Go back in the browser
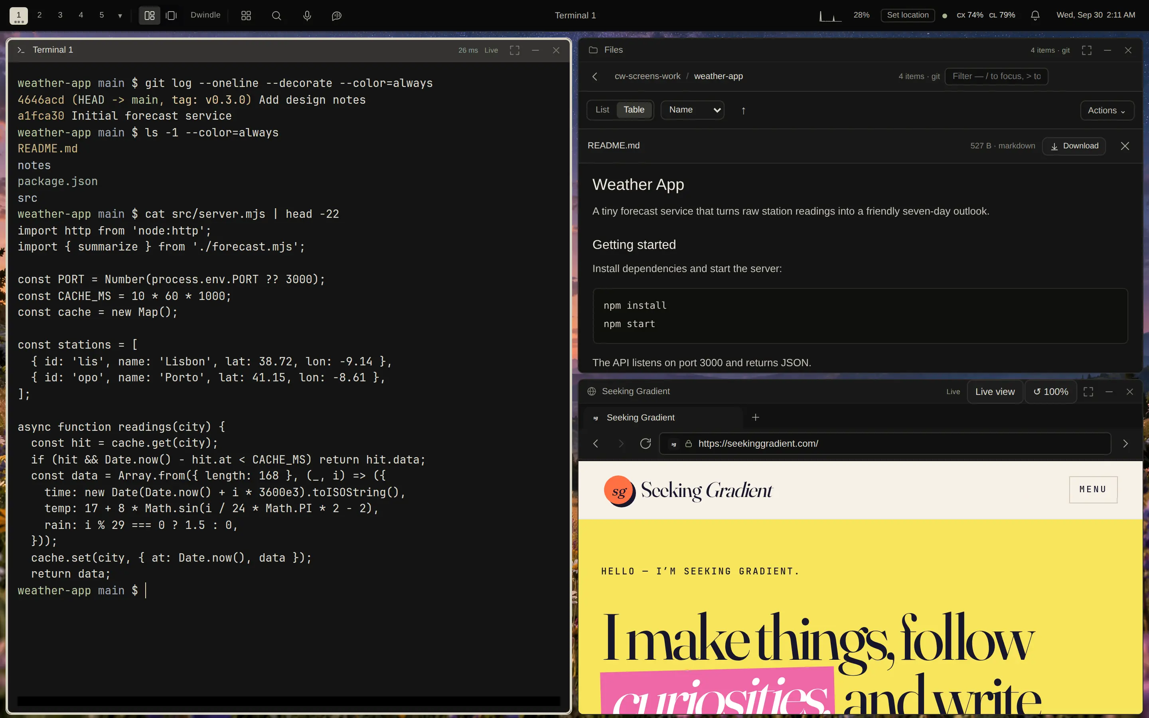This screenshot has height=718, width=1149. pos(595,444)
